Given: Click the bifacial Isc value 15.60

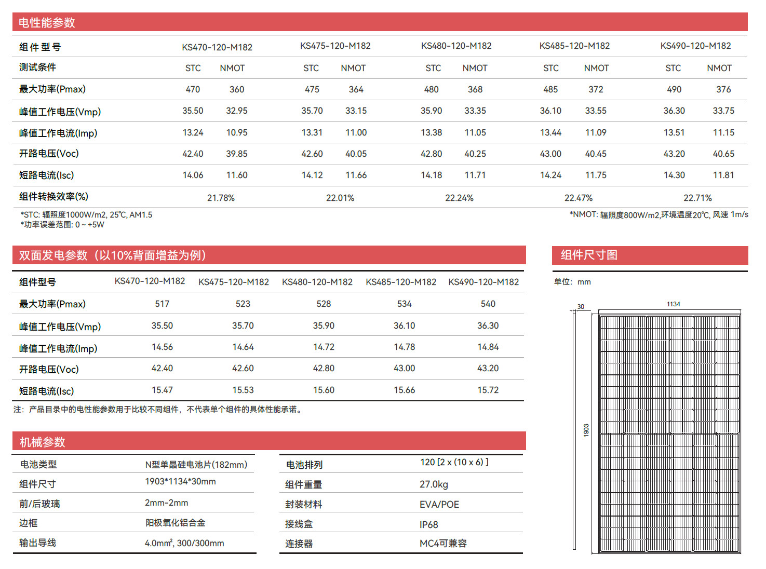Looking at the screenshot, I should point(324,390).
